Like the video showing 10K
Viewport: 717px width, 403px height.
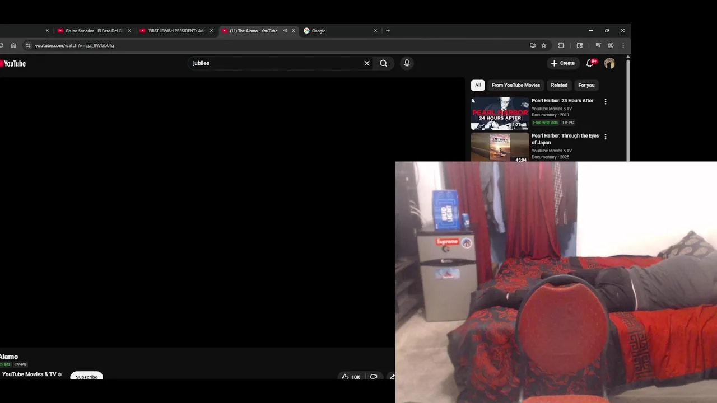coord(351,377)
